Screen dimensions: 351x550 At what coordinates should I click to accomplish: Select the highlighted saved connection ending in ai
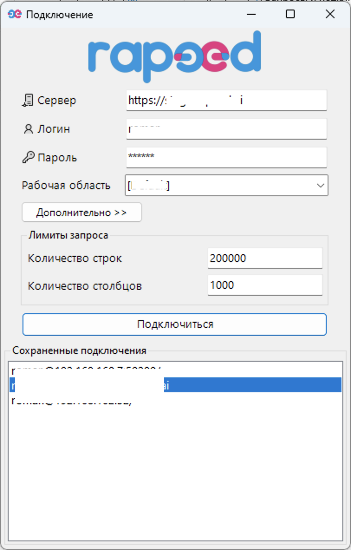pyautogui.click(x=175, y=385)
